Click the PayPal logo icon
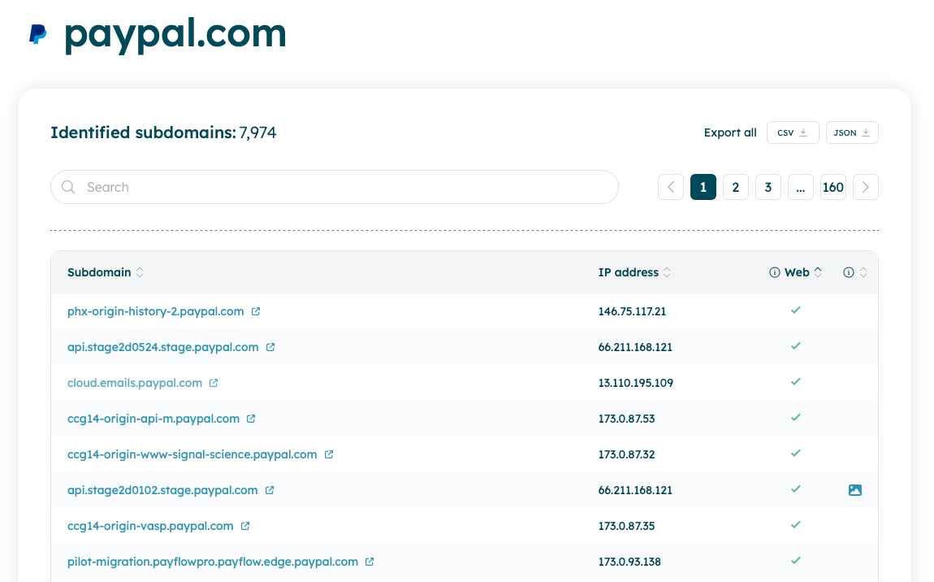The image size is (934, 582). (x=38, y=34)
